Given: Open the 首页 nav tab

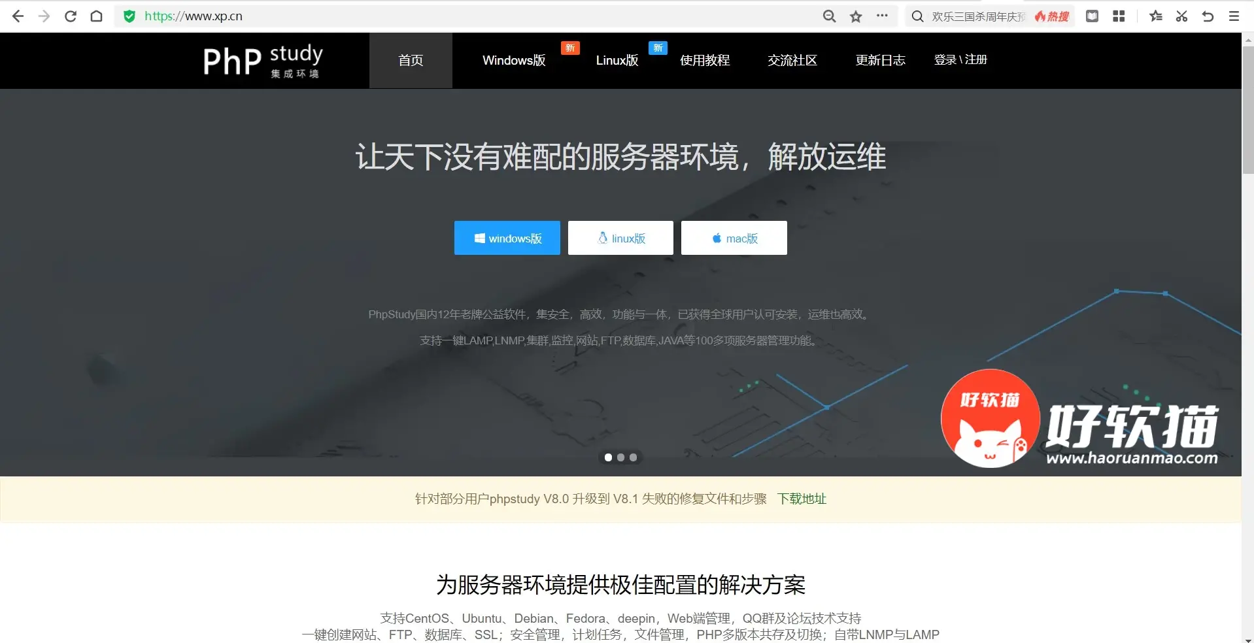Looking at the screenshot, I should 411,60.
